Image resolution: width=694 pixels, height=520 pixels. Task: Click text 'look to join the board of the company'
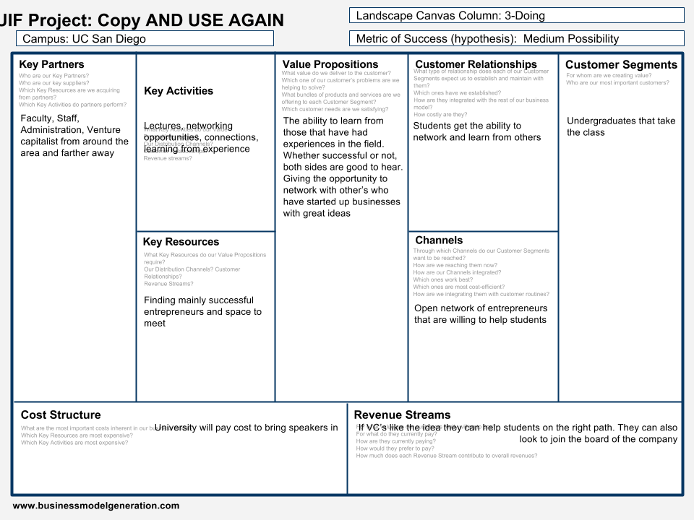coord(599,439)
